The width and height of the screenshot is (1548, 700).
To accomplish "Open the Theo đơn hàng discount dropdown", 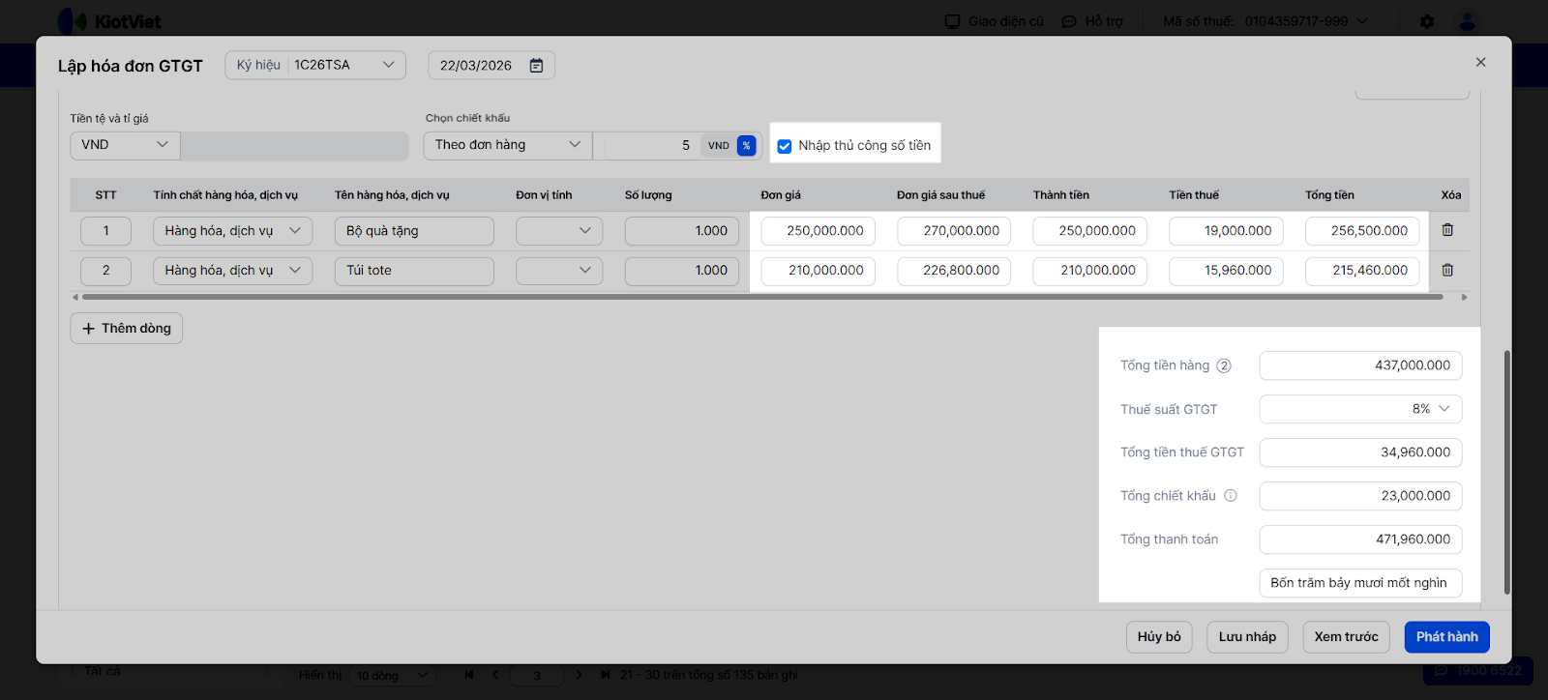I will 508,145.
